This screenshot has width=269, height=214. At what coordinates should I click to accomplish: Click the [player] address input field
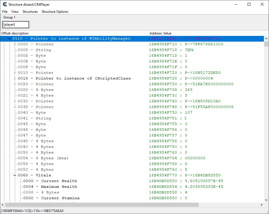16,25
